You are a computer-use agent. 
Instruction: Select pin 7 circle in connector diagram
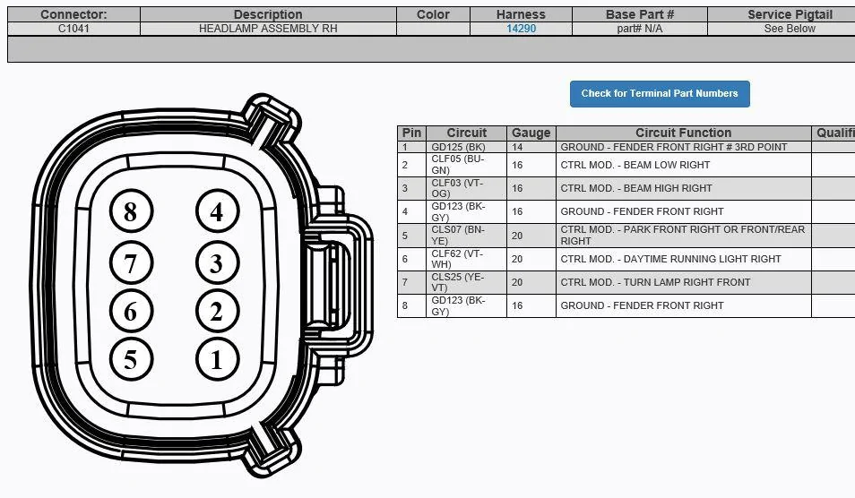[131, 262]
